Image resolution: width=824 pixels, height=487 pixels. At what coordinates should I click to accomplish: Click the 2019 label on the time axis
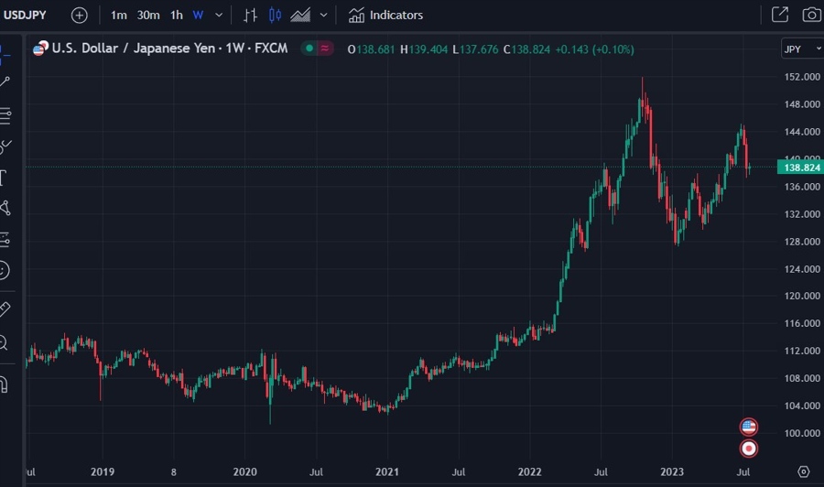103,471
